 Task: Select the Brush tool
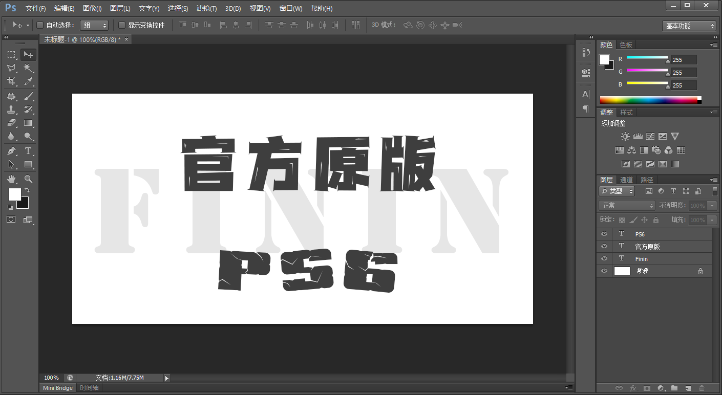pos(28,96)
